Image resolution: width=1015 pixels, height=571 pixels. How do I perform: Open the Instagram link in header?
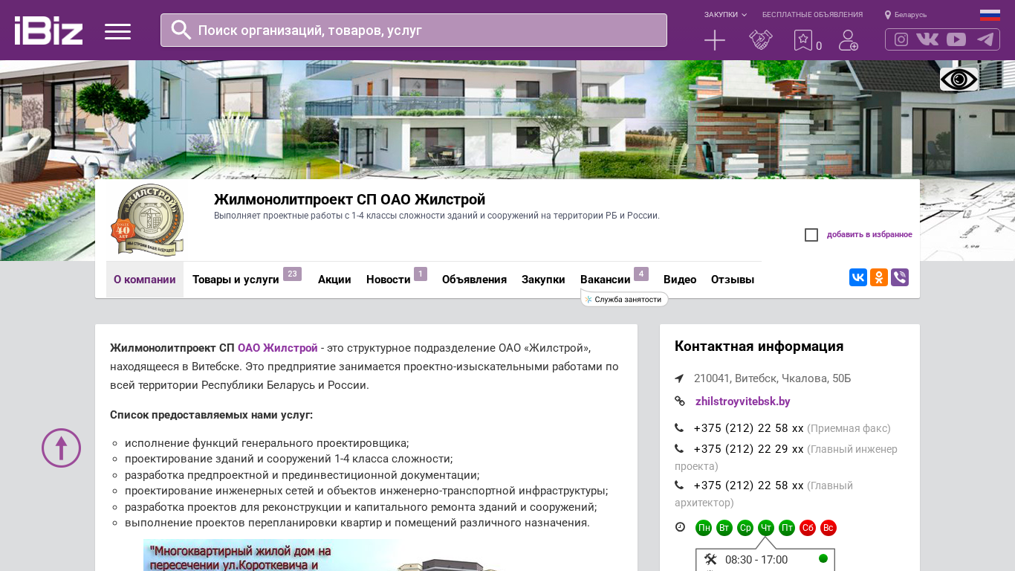click(901, 39)
